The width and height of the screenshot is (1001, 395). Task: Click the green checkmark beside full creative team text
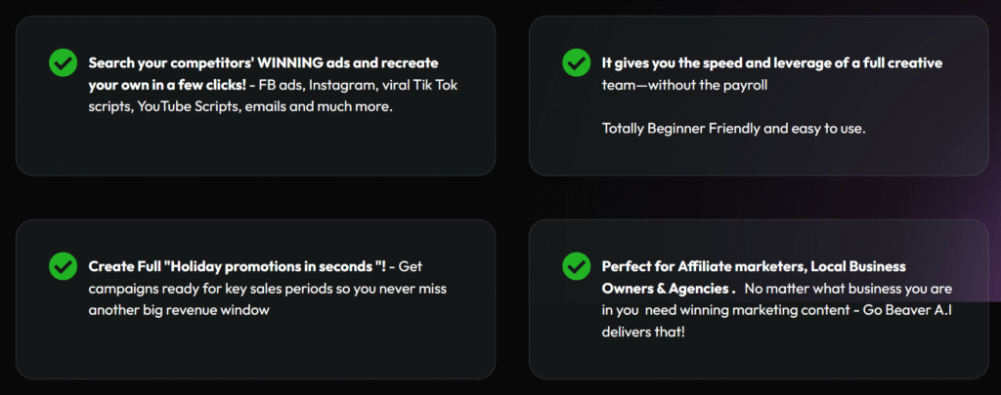click(x=577, y=63)
